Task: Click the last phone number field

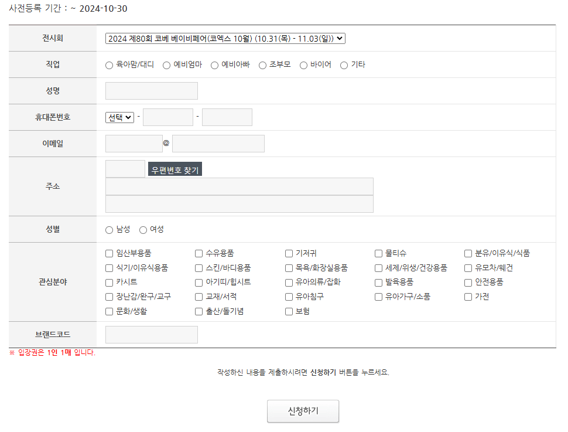Action: click(227, 117)
